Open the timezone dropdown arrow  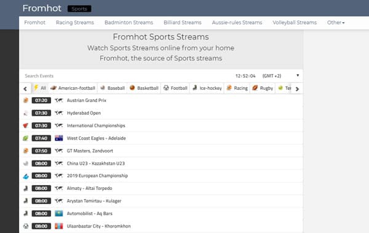click(x=298, y=76)
